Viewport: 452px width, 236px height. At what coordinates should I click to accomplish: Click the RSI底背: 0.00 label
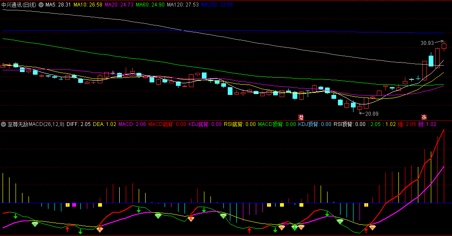pyautogui.click(x=240, y=124)
